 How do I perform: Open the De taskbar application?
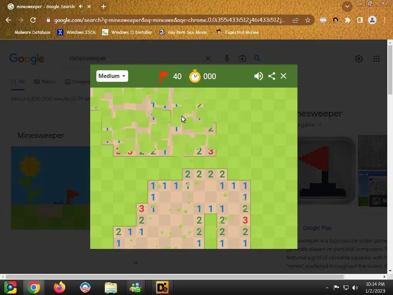[x=162, y=287]
